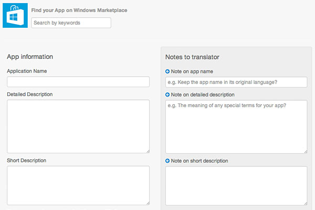The height and width of the screenshot is (210, 315).
Task: Click resize grip of detailed description note box
Action: (x=306, y=152)
